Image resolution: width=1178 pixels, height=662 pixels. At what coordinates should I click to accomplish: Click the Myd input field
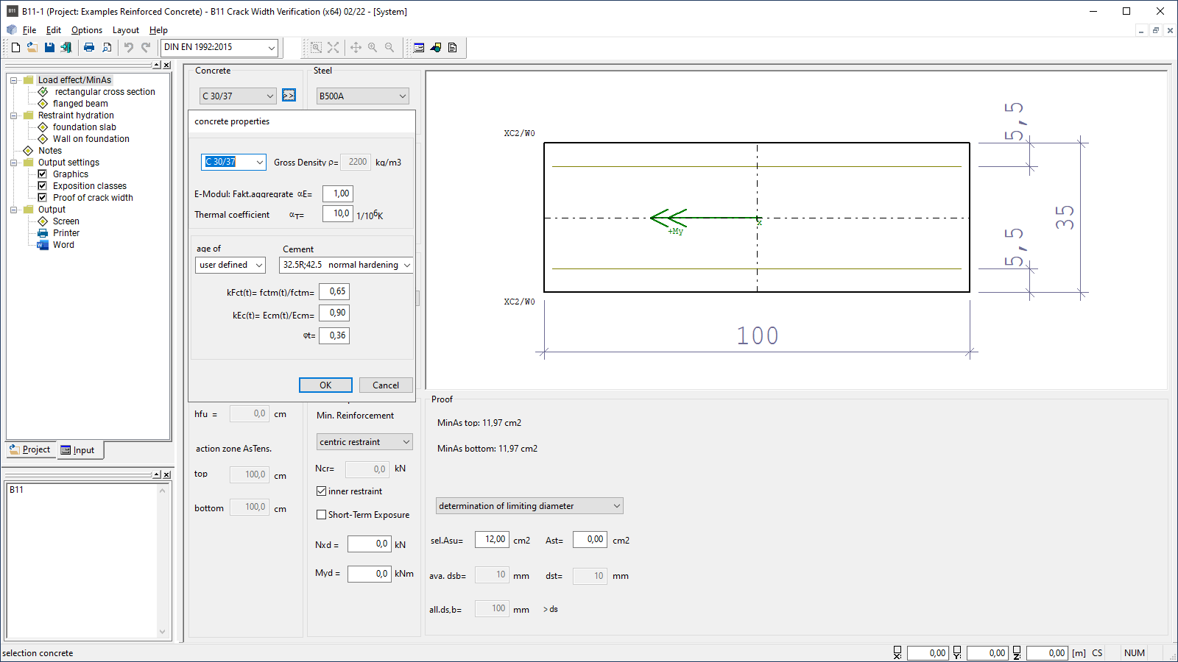(370, 574)
